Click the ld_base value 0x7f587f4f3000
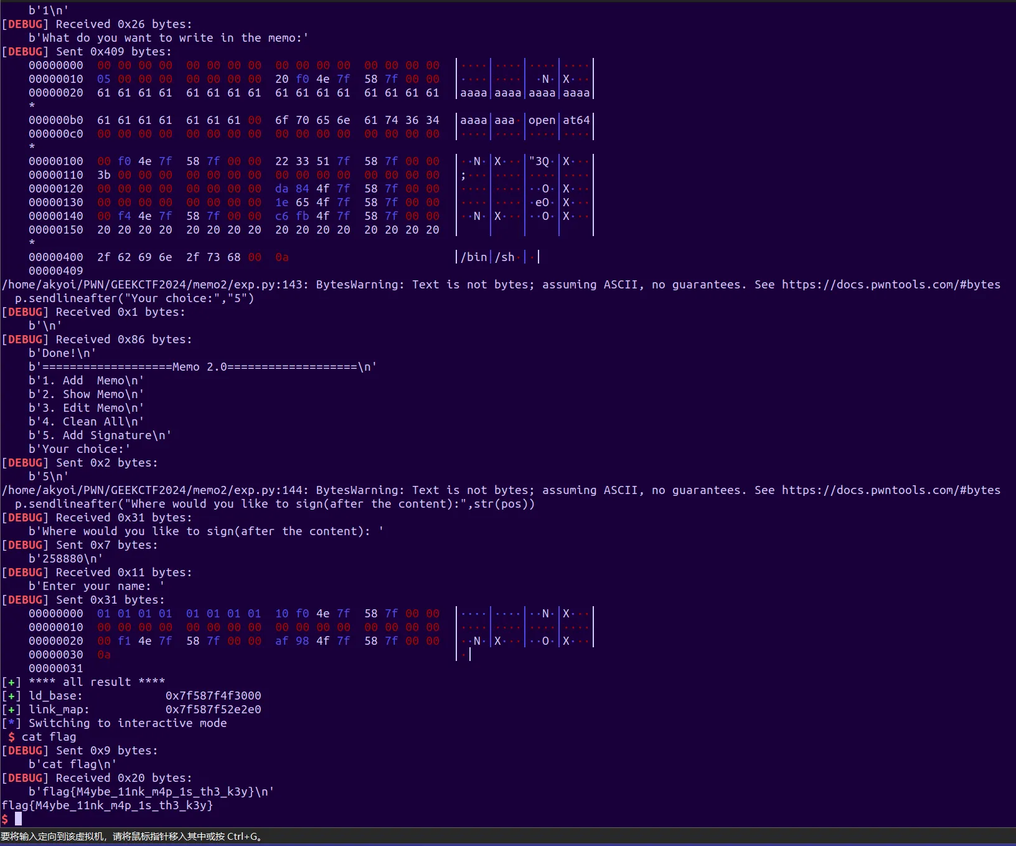The height and width of the screenshot is (846, 1016). [x=214, y=695]
